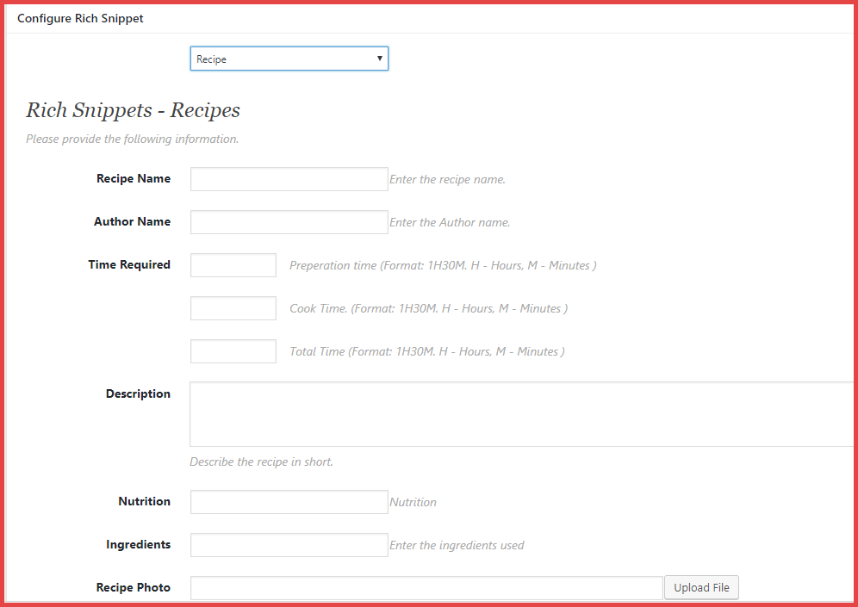The width and height of the screenshot is (858, 607).
Task: Click the Ingredients text box
Action: coord(289,545)
